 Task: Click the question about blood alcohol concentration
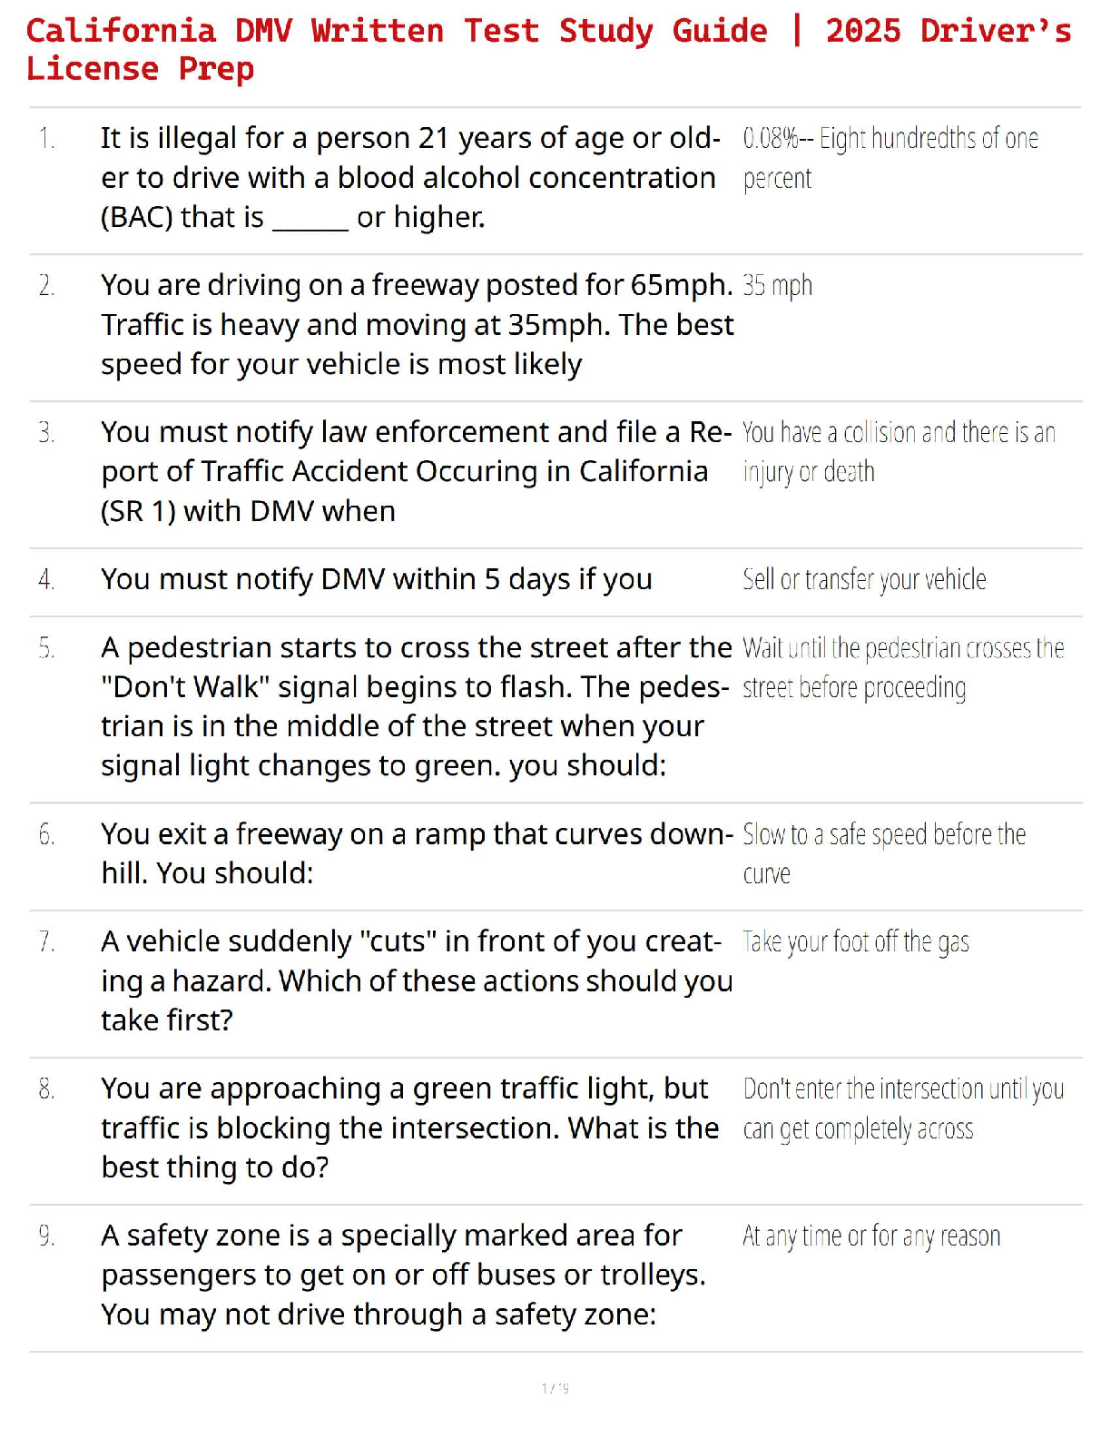(410, 178)
